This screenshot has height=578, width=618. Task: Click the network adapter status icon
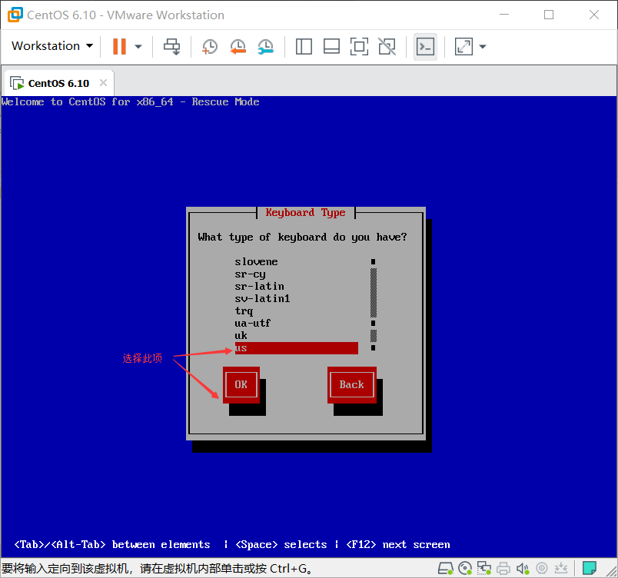484,568
